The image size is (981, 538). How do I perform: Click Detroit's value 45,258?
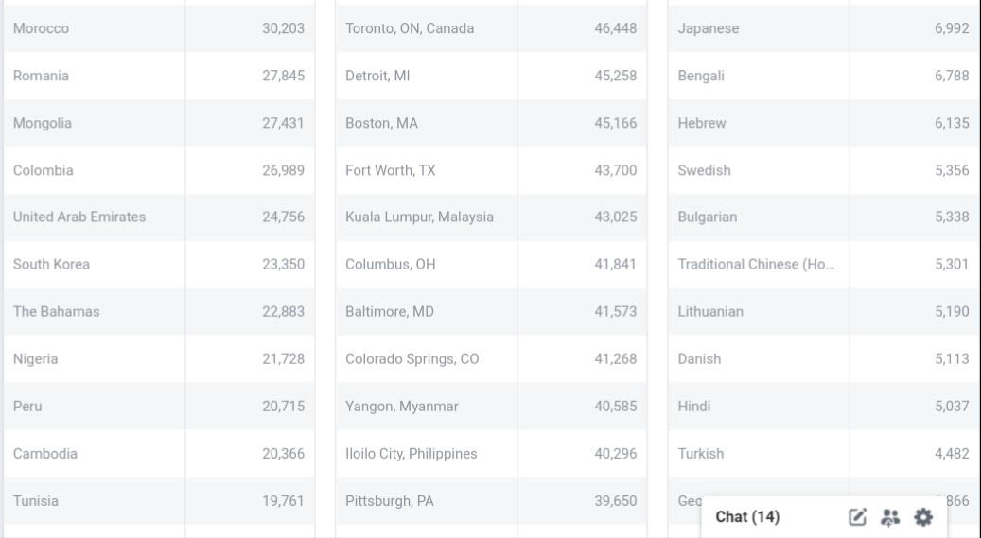click(x=616, y=76)
